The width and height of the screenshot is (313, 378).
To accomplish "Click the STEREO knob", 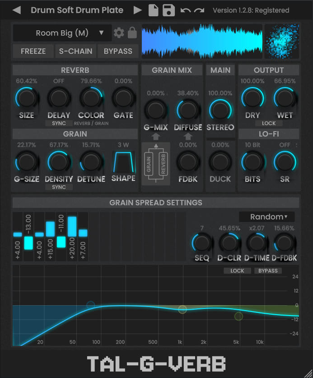I will click(x=220, y=110).
